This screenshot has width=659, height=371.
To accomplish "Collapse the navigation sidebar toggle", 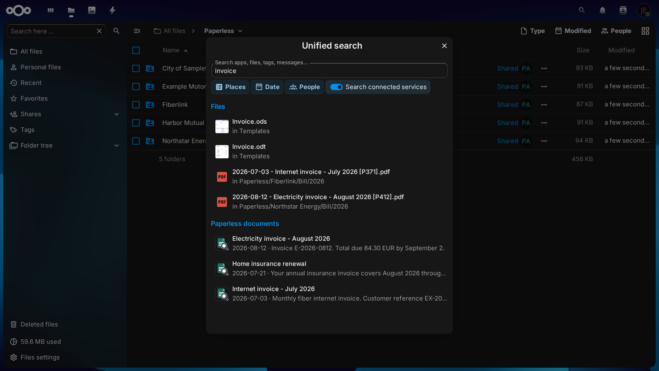I will (137, 31).
